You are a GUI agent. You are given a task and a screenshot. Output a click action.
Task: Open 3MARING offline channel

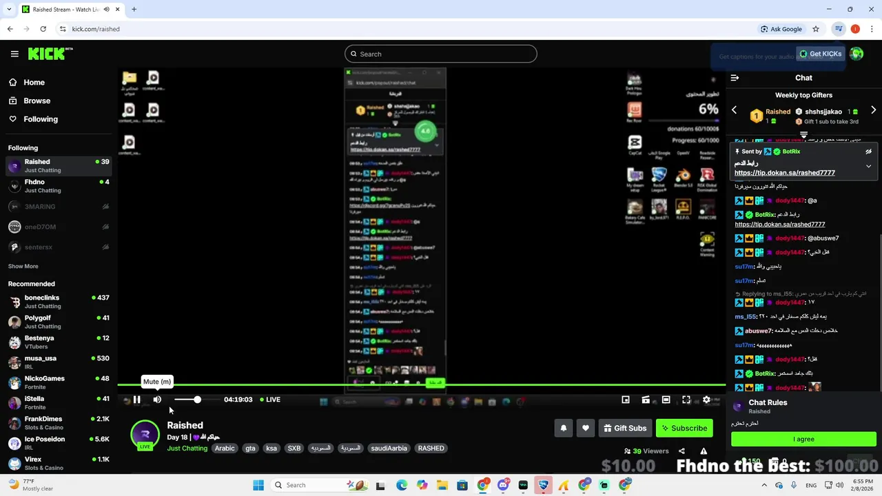coord(59,207)
